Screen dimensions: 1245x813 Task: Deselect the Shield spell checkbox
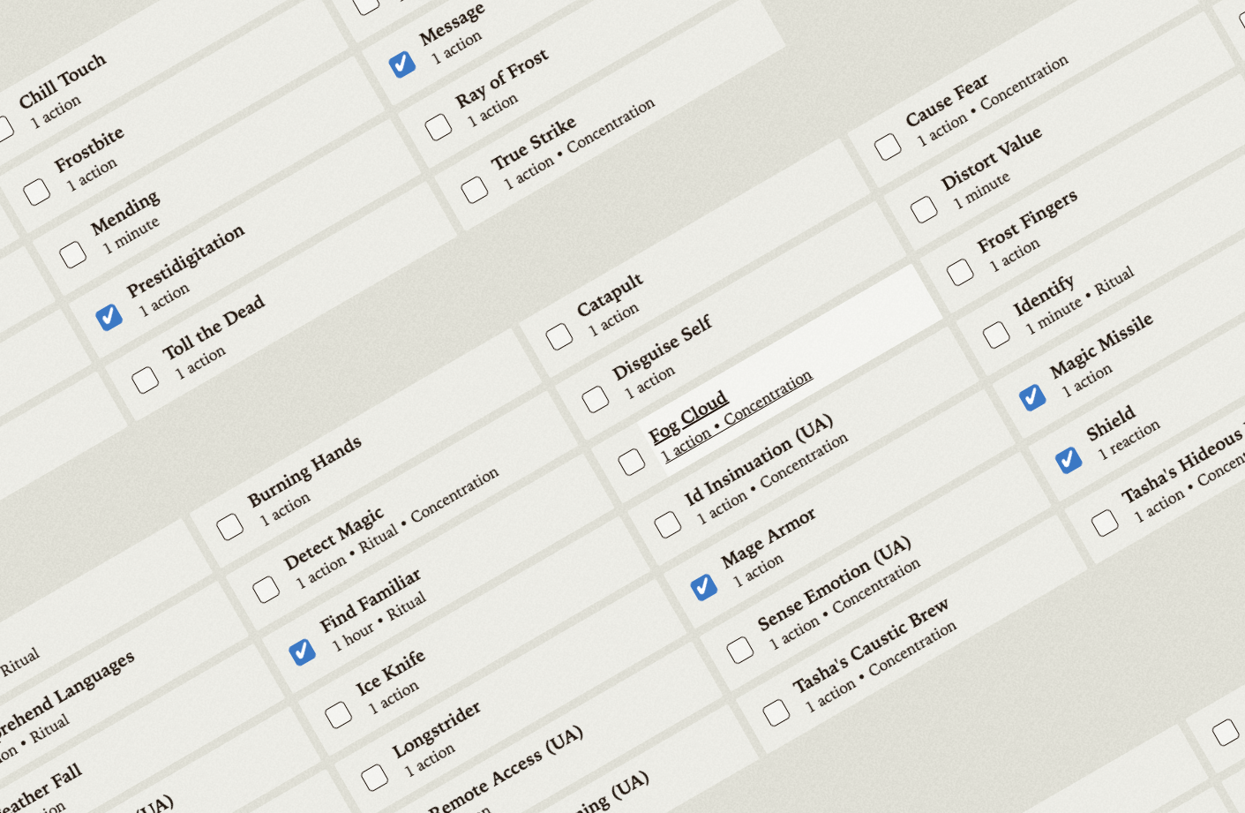(x=1068, y=460)
